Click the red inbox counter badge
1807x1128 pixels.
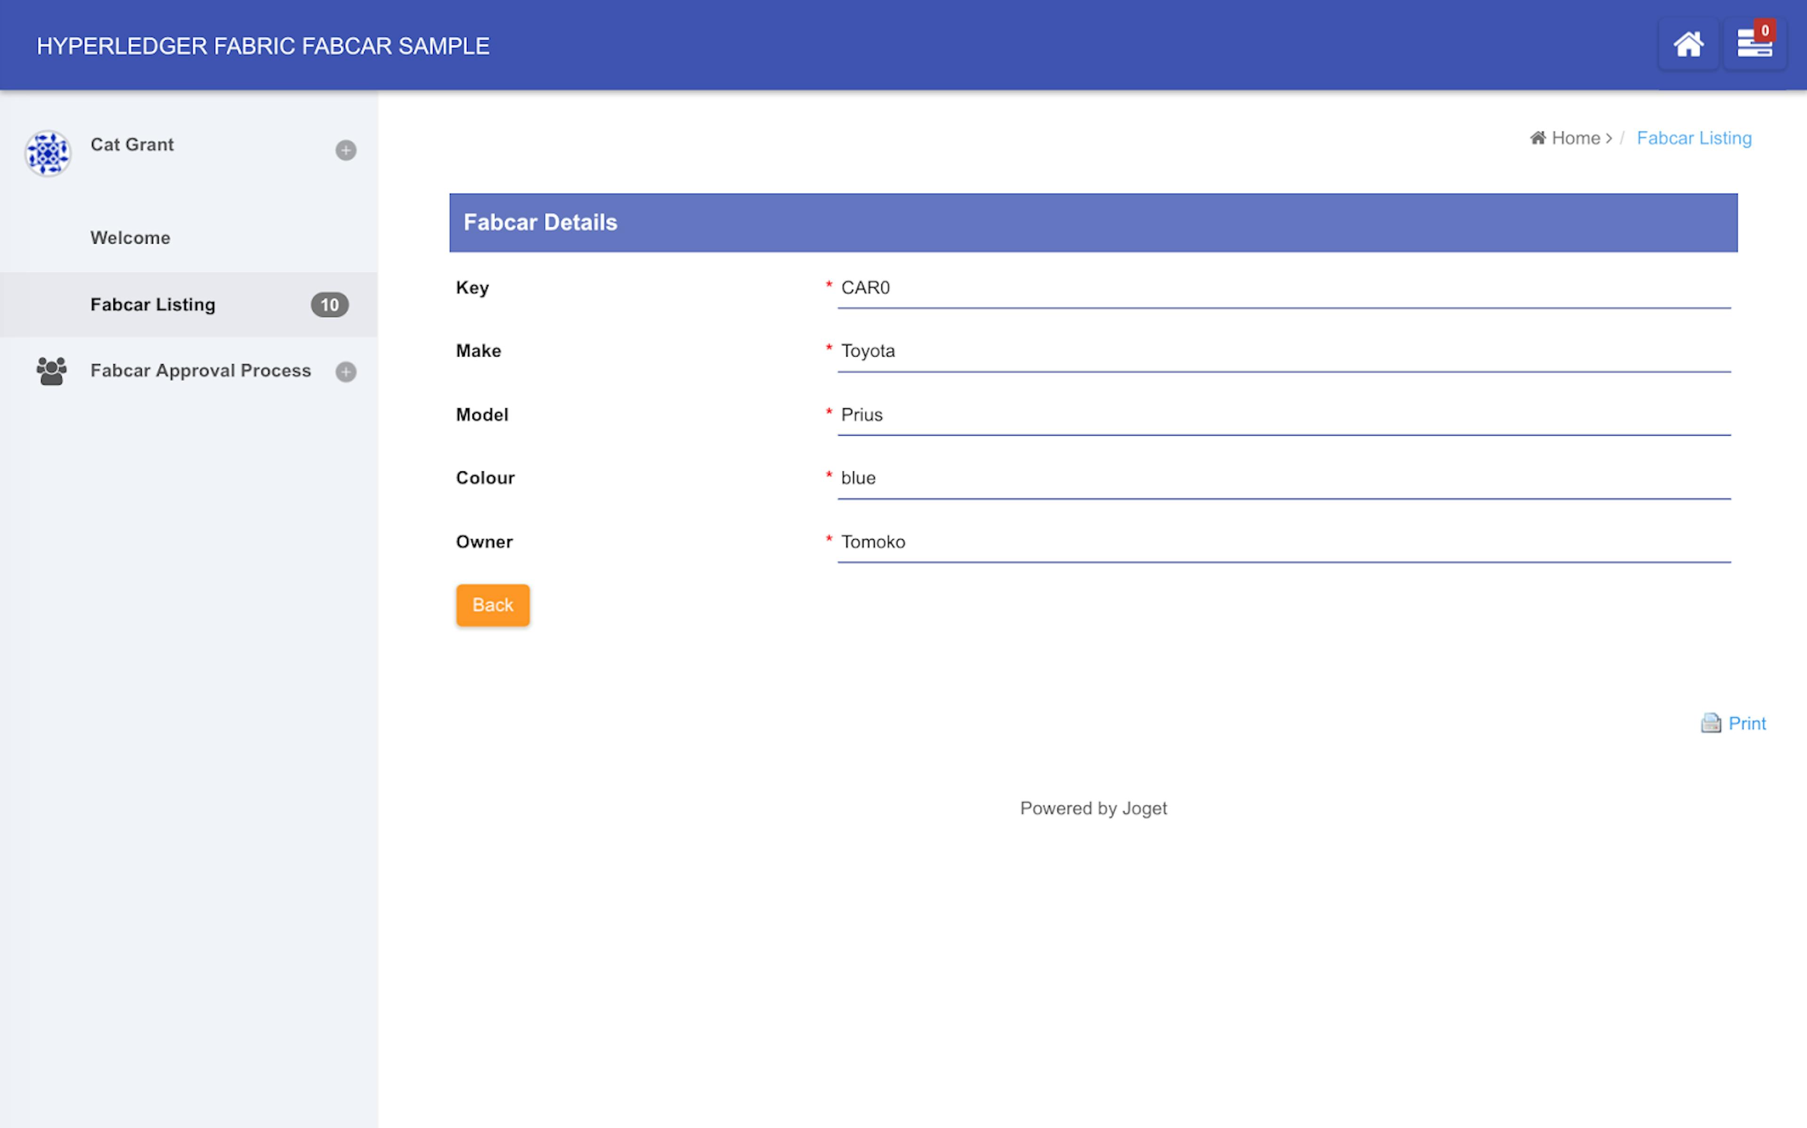(1765, 31)
